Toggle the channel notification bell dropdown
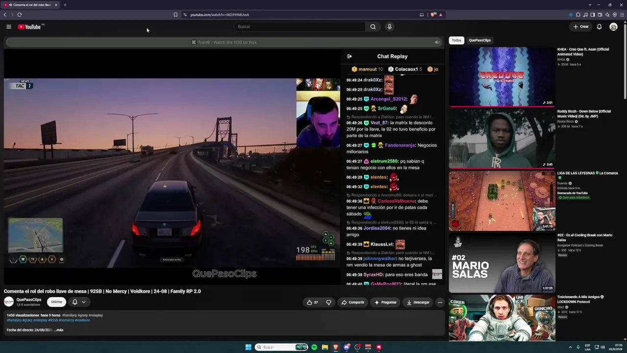The width and height of the screenshot is (627, 353). [79, 302]
